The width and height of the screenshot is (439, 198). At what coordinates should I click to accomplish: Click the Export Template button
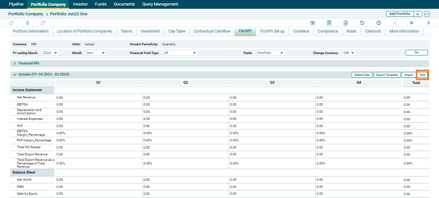[387, 75]
